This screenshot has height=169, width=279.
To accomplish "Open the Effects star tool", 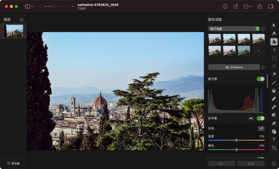I will pos(274,50).
